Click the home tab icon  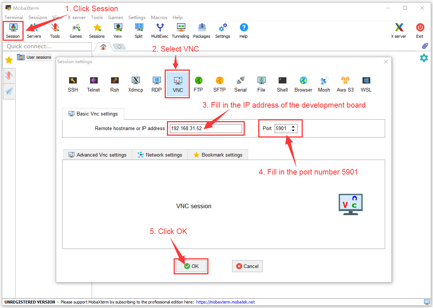[103, 47]
